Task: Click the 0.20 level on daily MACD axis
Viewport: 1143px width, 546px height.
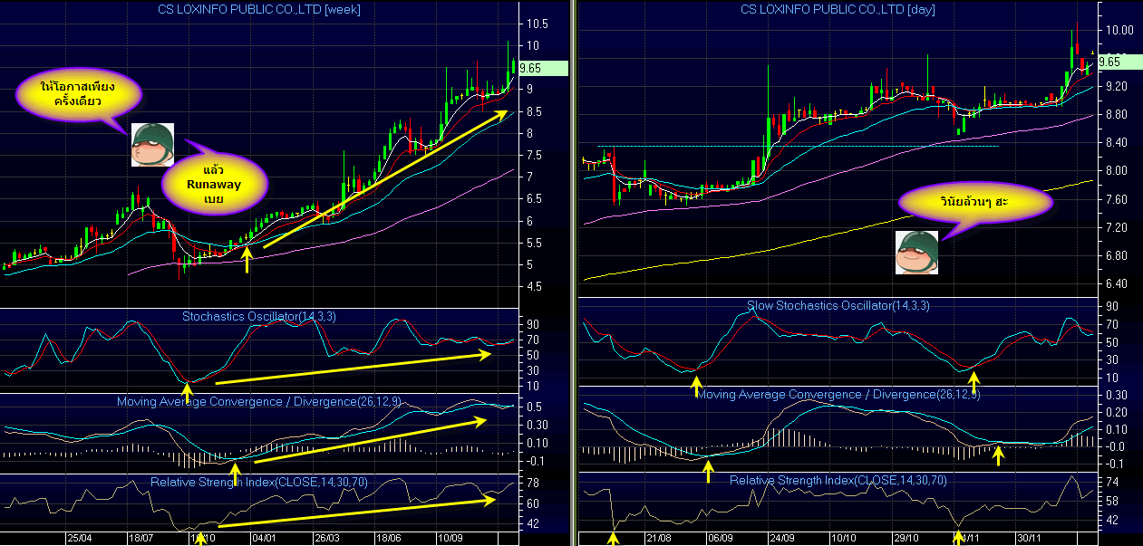Action: (1118, 413)
